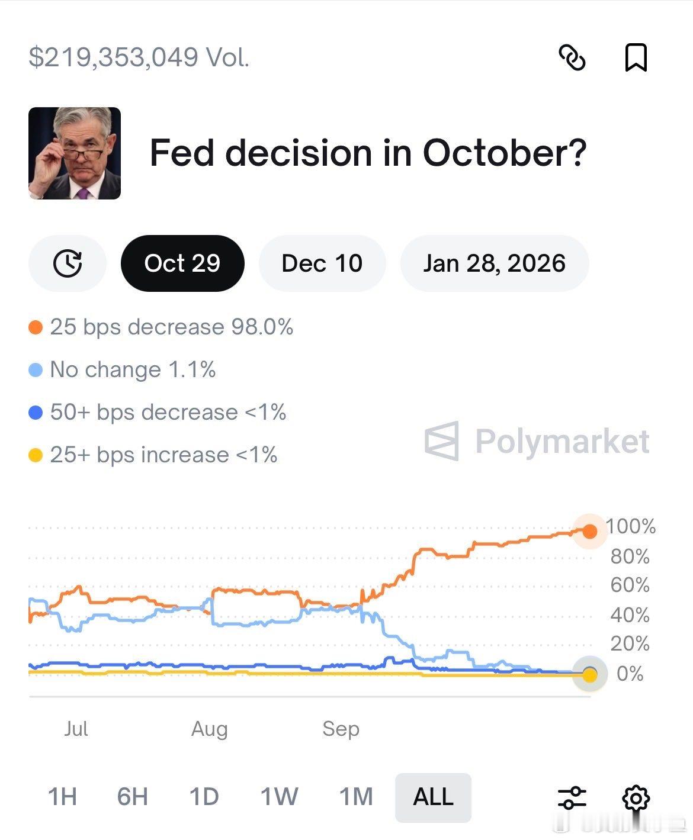Open the market history clock icon

point(67,263)
